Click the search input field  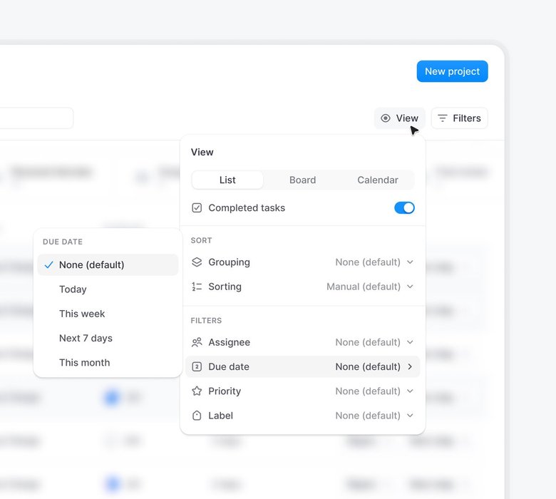coord(36,118)
